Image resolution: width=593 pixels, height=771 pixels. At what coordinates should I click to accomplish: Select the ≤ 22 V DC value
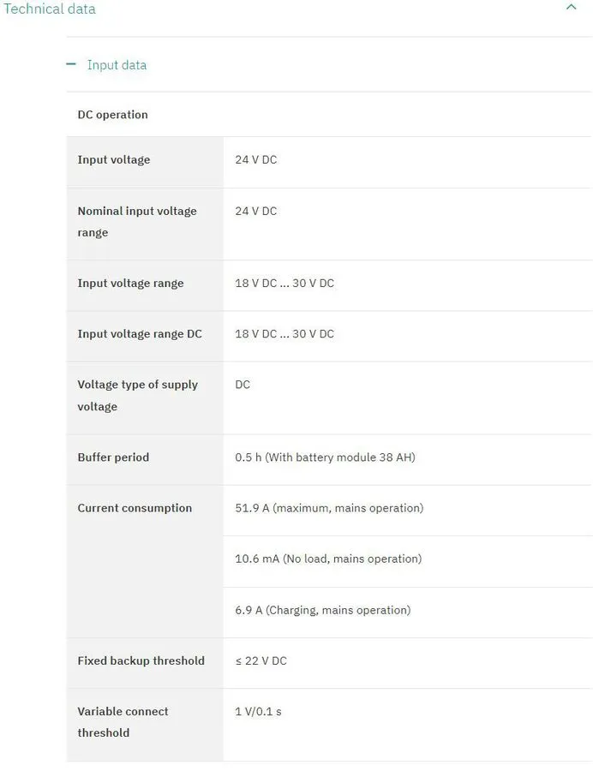261,660
